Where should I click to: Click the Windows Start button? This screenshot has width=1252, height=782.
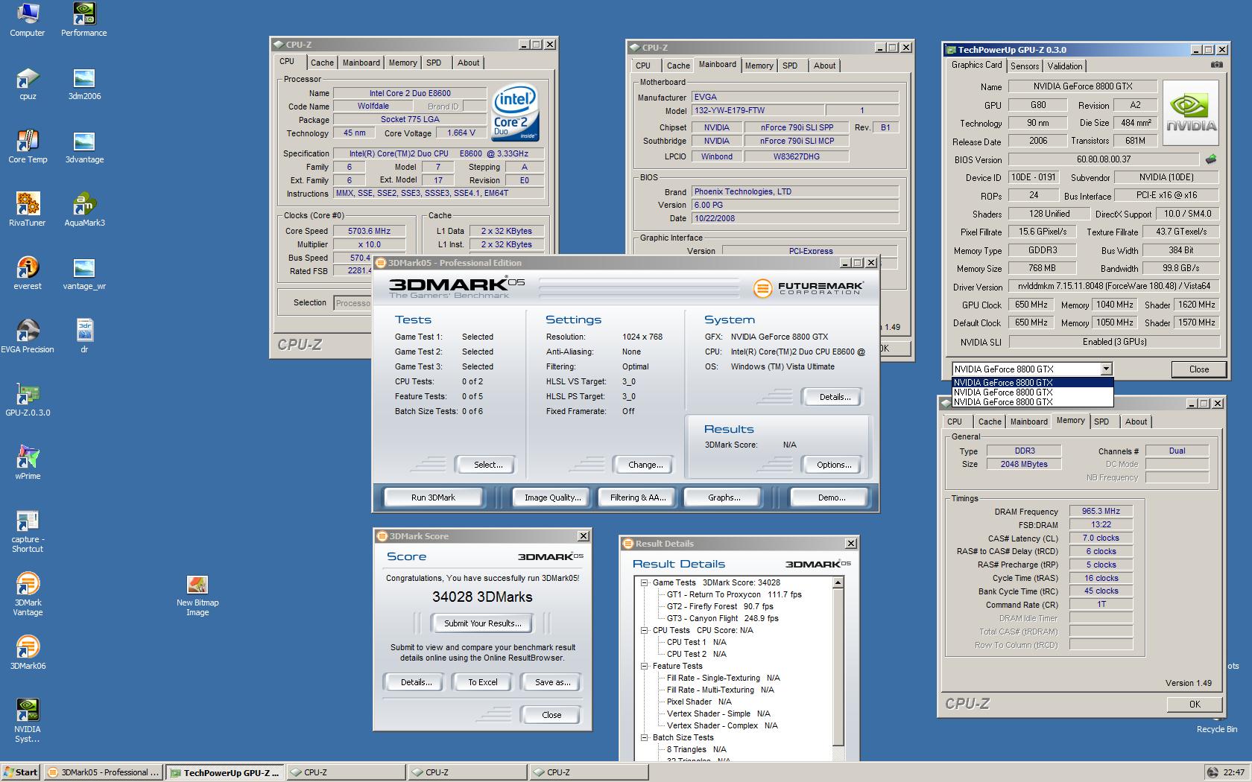click(20, 772)
